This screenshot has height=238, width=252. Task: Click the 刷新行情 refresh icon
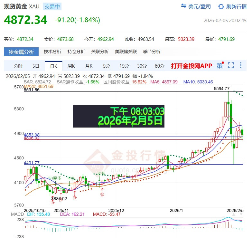coord(221,6)
